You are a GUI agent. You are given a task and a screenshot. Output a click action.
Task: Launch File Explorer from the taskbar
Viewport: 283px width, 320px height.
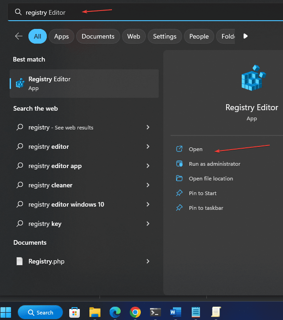click(x=94, y=313)
